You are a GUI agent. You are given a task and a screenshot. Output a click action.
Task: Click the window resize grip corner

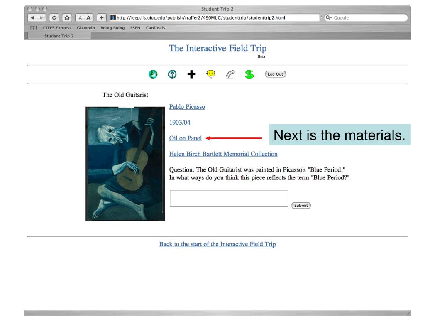(408, 313)
